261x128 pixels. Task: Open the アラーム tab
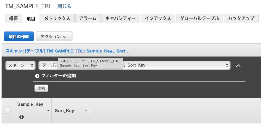88,18
